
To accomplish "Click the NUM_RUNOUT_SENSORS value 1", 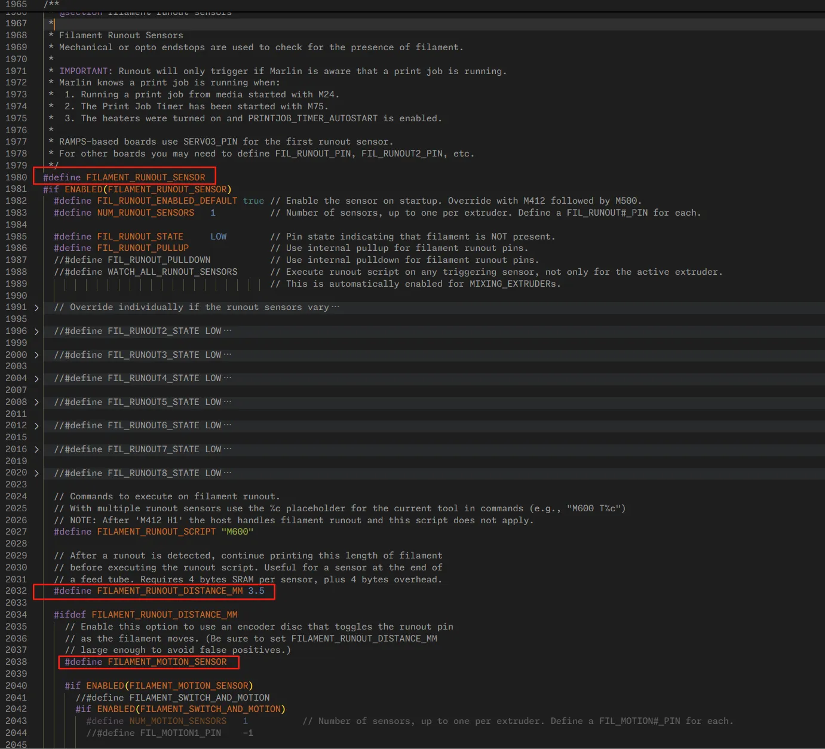I will click(213, 213).
